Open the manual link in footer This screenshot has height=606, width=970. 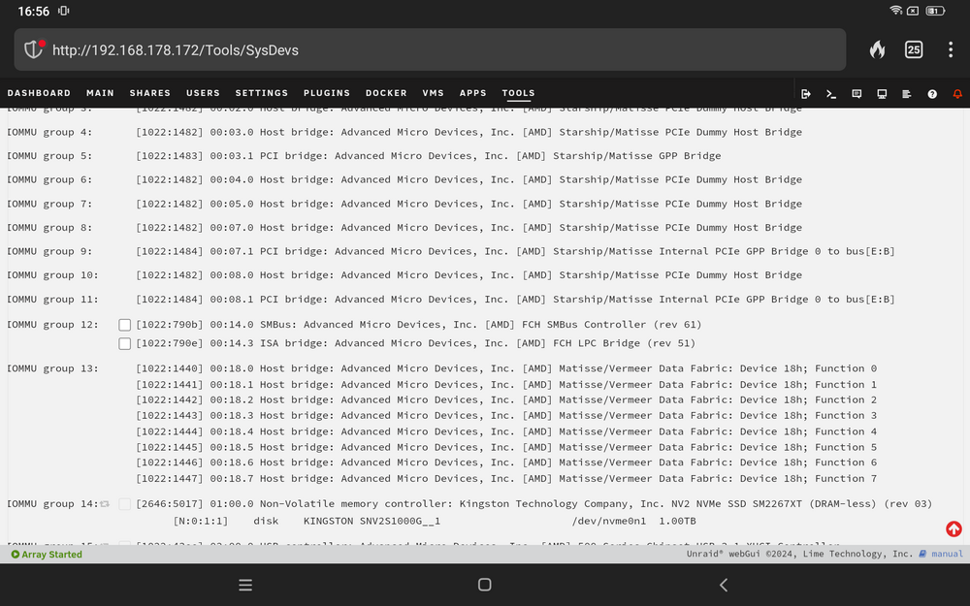pos(947,554)
